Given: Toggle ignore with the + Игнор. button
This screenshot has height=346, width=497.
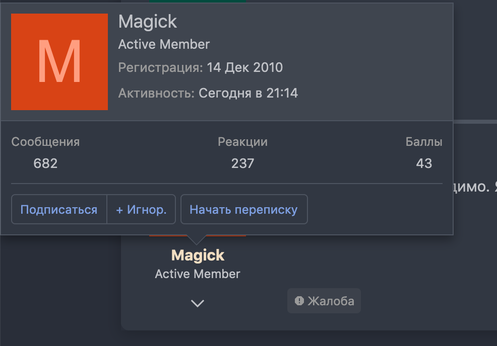Looking at the screenshot, I should pos(141,209).
